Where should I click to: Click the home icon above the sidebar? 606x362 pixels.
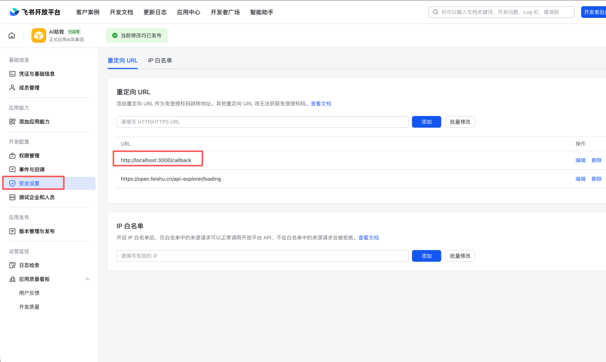(x=11, y=35)
